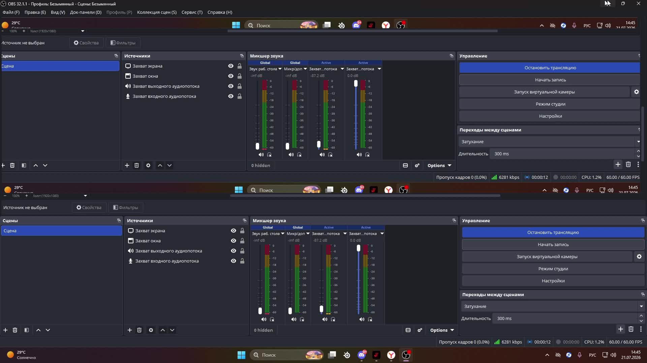Toggle Захват экрана eye in real Sources dock
Viewport: 647px width, 363px height.
tap(234, 231)
